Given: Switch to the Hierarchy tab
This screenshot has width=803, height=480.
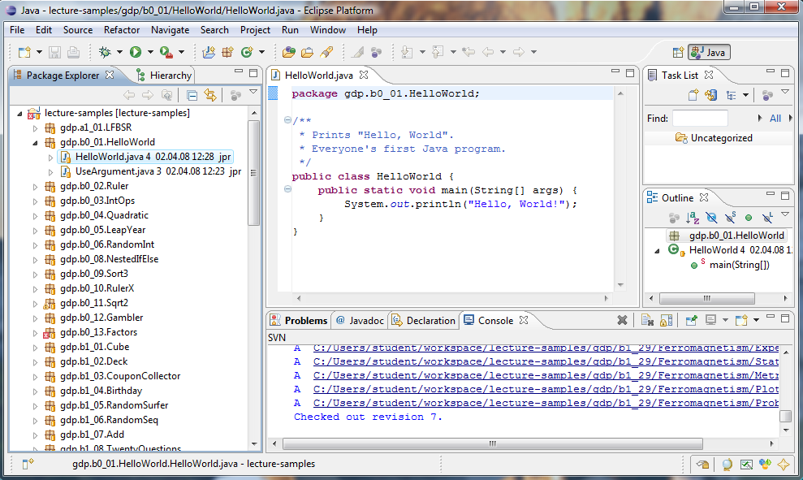Looking at the screenshot, I should coord(164,76).
